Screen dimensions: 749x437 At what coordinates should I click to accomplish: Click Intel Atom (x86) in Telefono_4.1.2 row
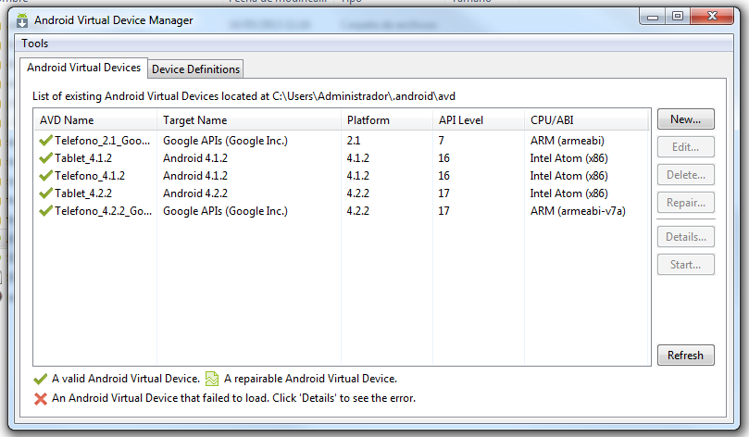click(x=568, y=176)
